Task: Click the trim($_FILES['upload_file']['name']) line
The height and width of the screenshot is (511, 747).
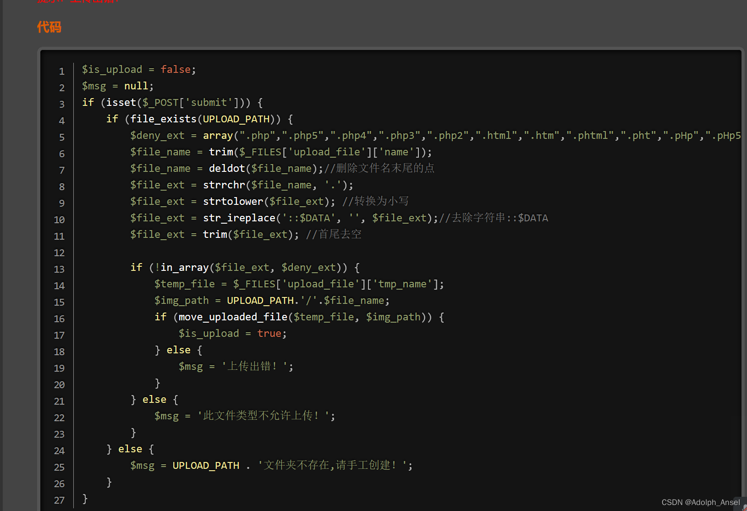Action: (x=281, y=152)
